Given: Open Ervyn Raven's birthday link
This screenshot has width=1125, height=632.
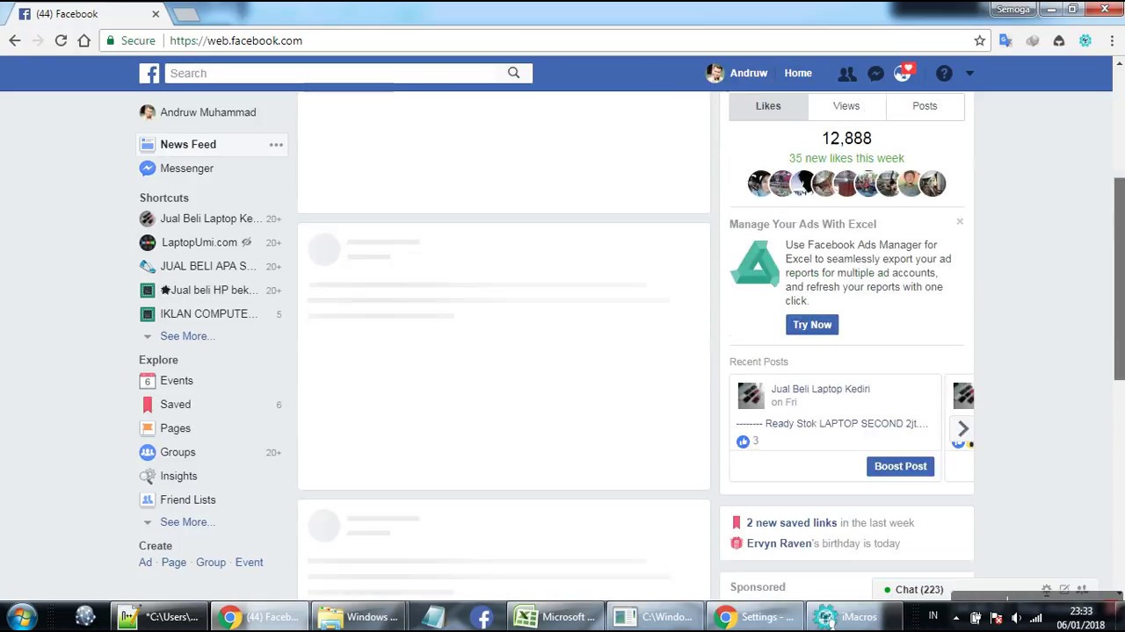Looking at the screenshot, I should click(x=779, y=543).
